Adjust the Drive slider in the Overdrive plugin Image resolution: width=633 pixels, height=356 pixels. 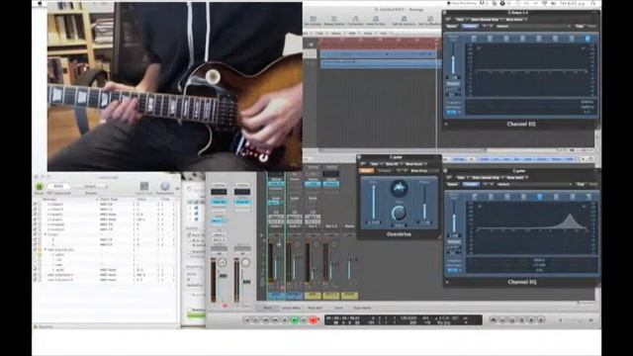tap(374, 202)
